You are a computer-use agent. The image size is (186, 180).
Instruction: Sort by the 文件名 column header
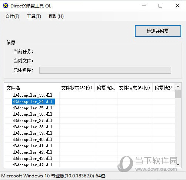31,88
